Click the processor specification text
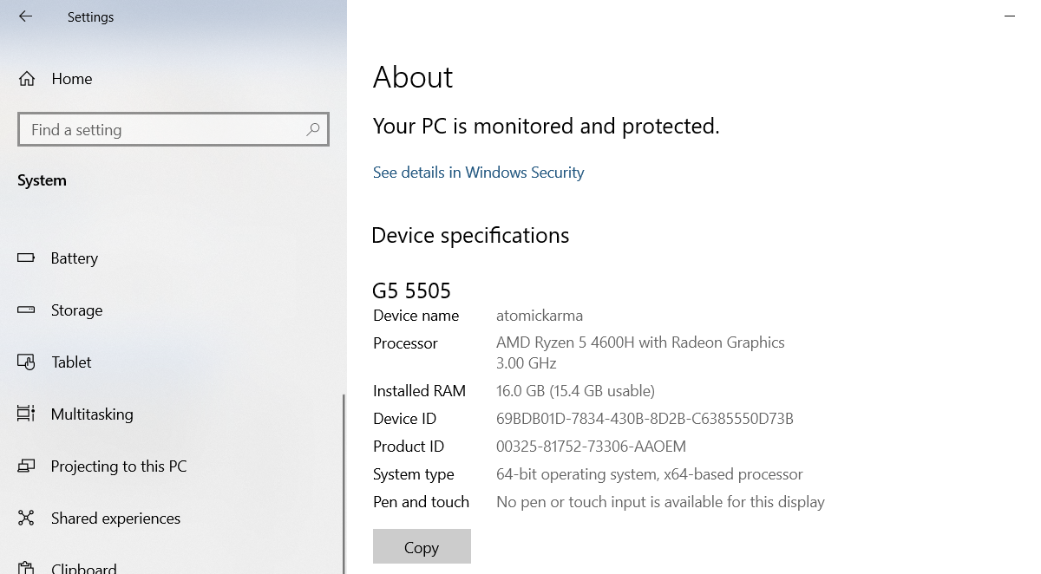 [640, 342]
